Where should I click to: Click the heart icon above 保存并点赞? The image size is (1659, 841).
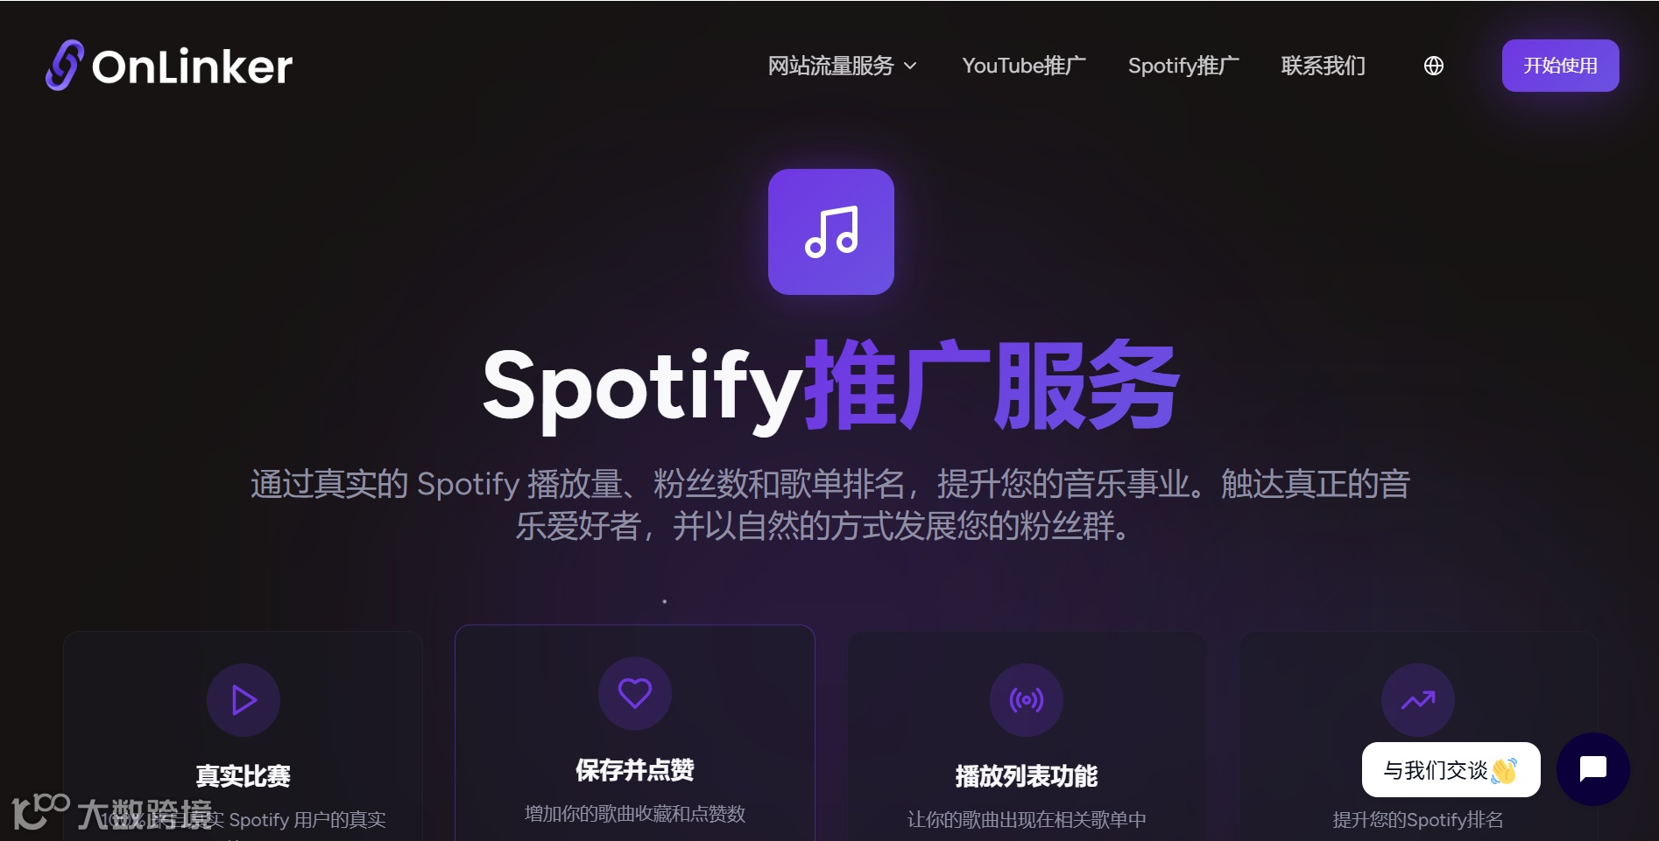point(635,694)
